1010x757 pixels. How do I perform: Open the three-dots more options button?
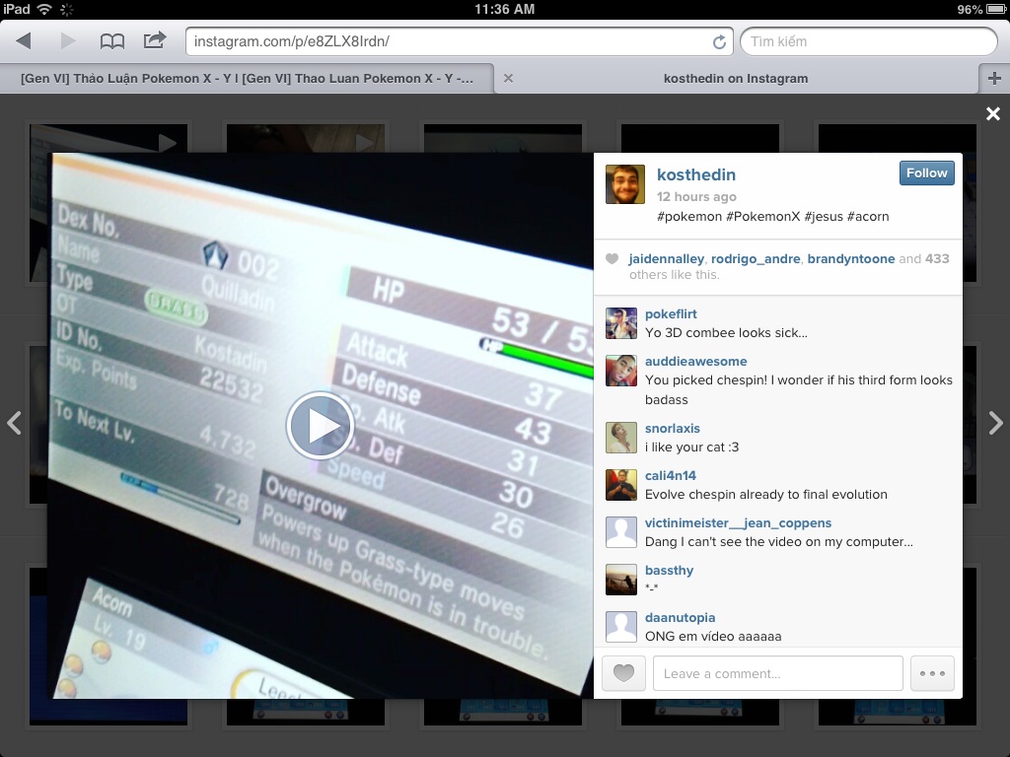[x=932, y=673]
